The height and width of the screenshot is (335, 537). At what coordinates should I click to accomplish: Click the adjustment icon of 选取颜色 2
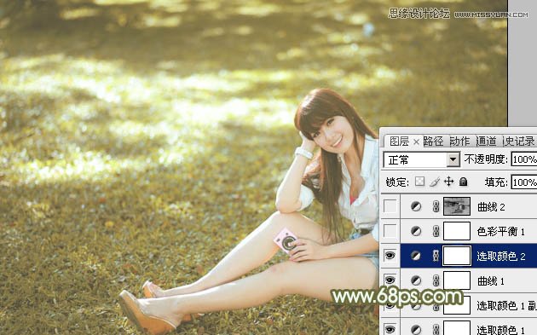[416, 256]
